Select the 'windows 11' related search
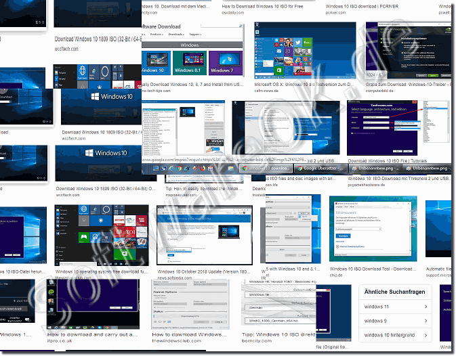Image resolution: width=456 pixels, height=356 pixels. [x=395, y=307]
